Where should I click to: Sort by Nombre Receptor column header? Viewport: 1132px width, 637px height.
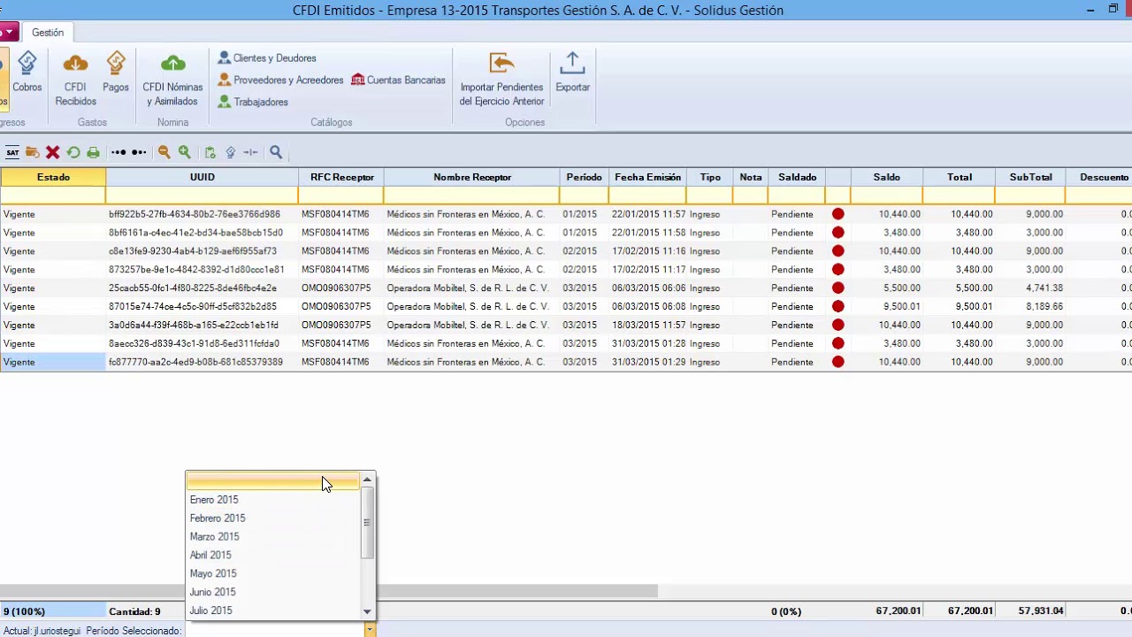point(472,178)
